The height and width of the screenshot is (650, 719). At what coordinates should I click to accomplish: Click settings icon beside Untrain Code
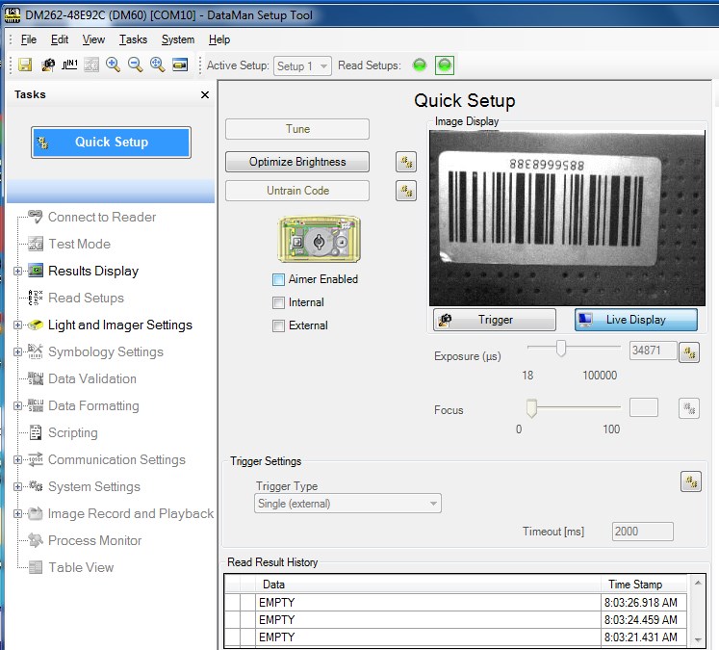[406, 191]
